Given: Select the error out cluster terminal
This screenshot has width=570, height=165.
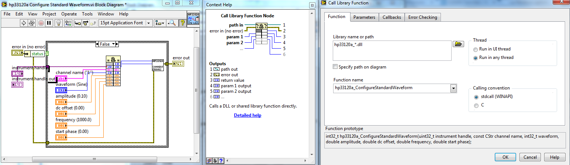Looking at the screenshot, I should pyautogui.click(x=178, y=64).
